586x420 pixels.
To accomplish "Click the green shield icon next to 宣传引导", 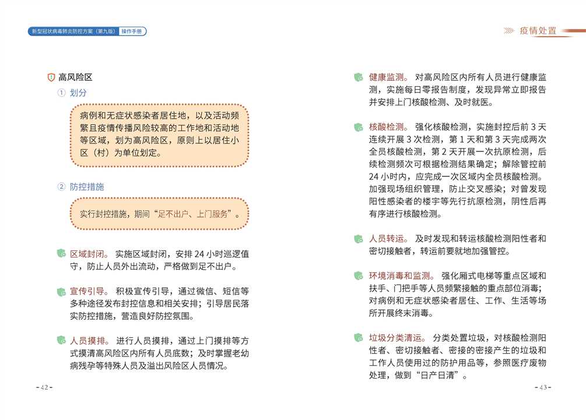I will 60,291.
